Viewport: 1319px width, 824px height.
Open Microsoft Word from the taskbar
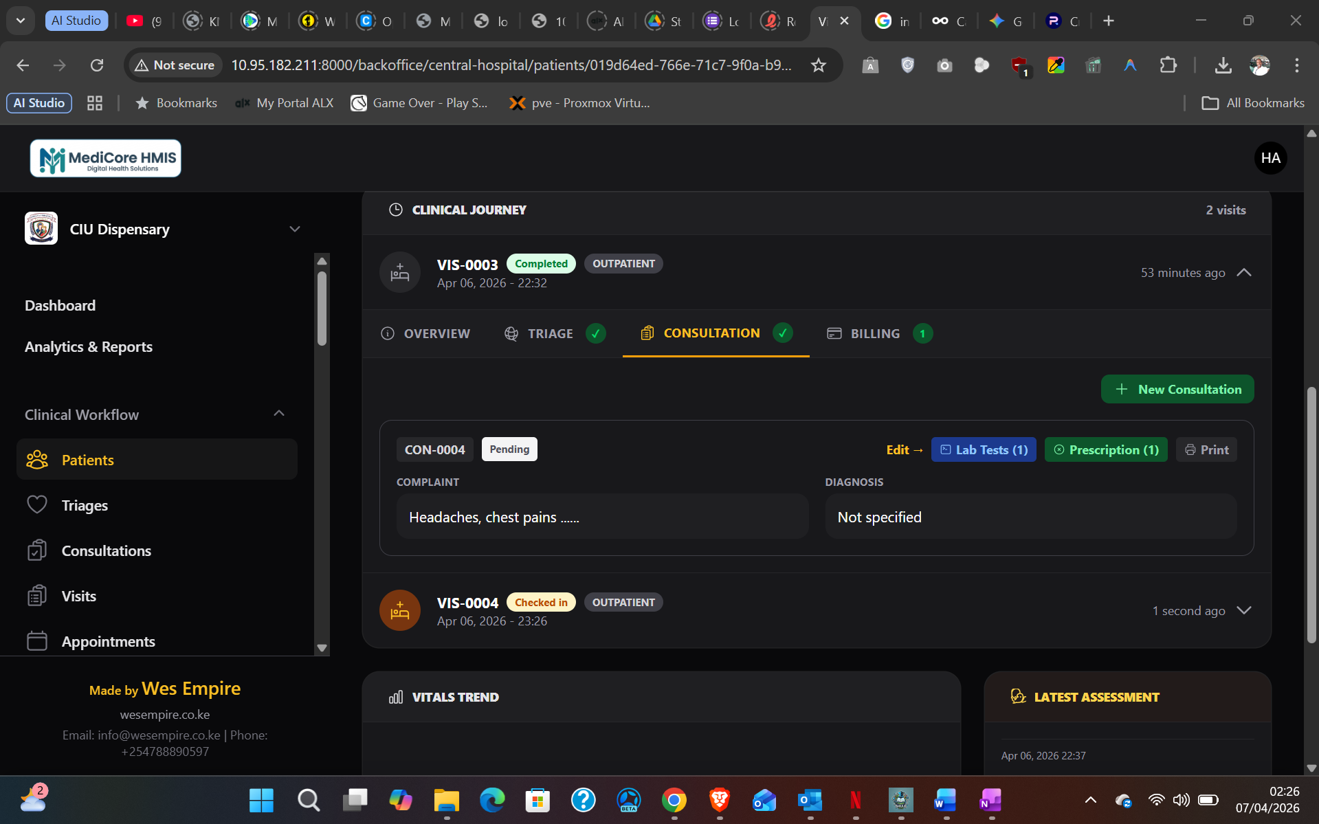click(945, 800)
